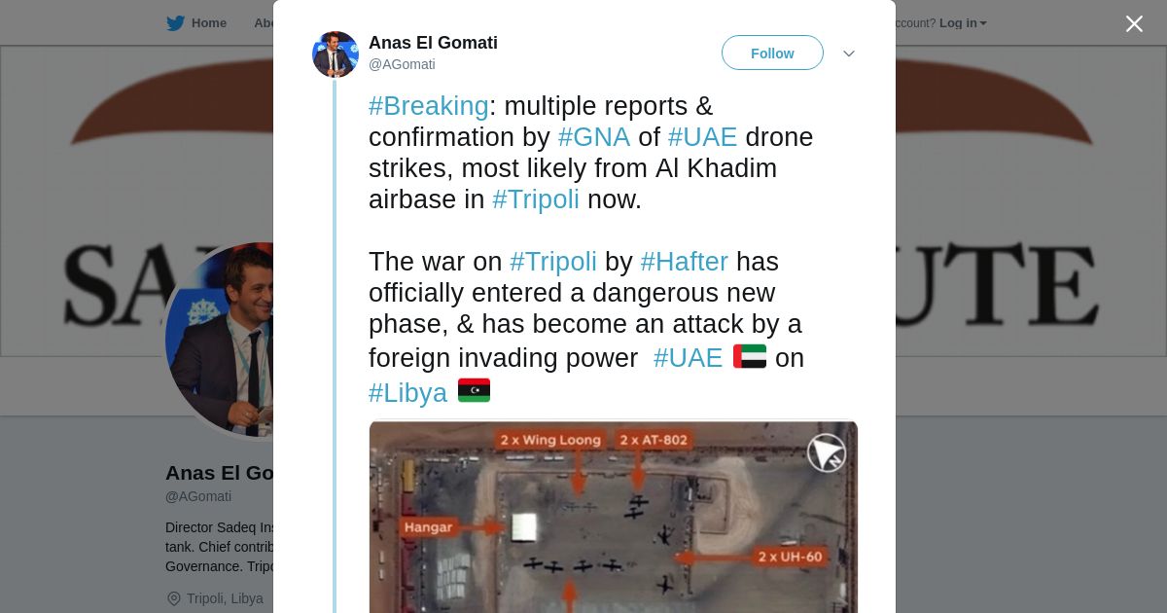Click the Twitter bird Home icon
The height and width of the screenshot is (613, 1167).
(x=175, y=23)
